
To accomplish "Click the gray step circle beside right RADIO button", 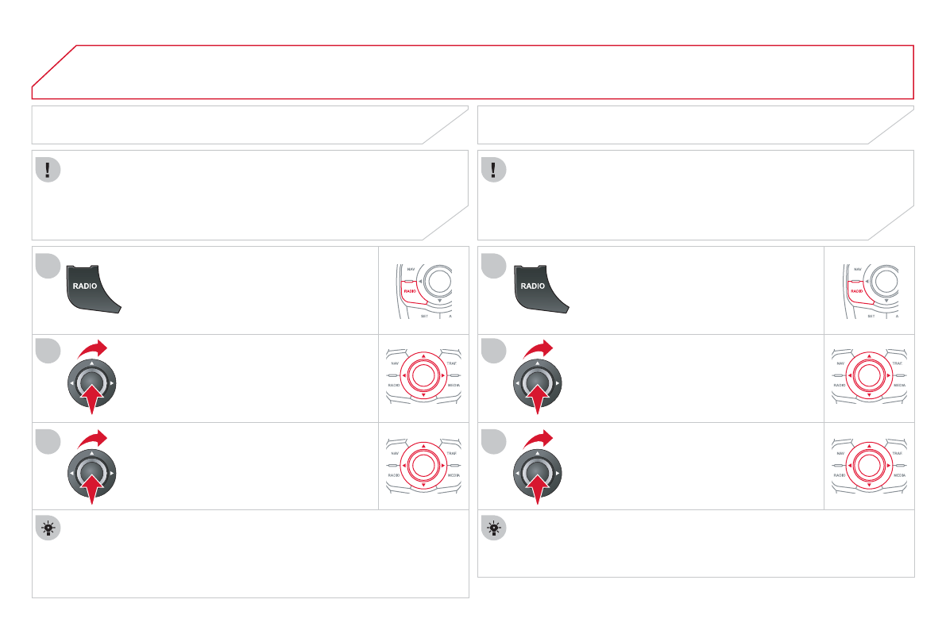I will pos(494,266).
